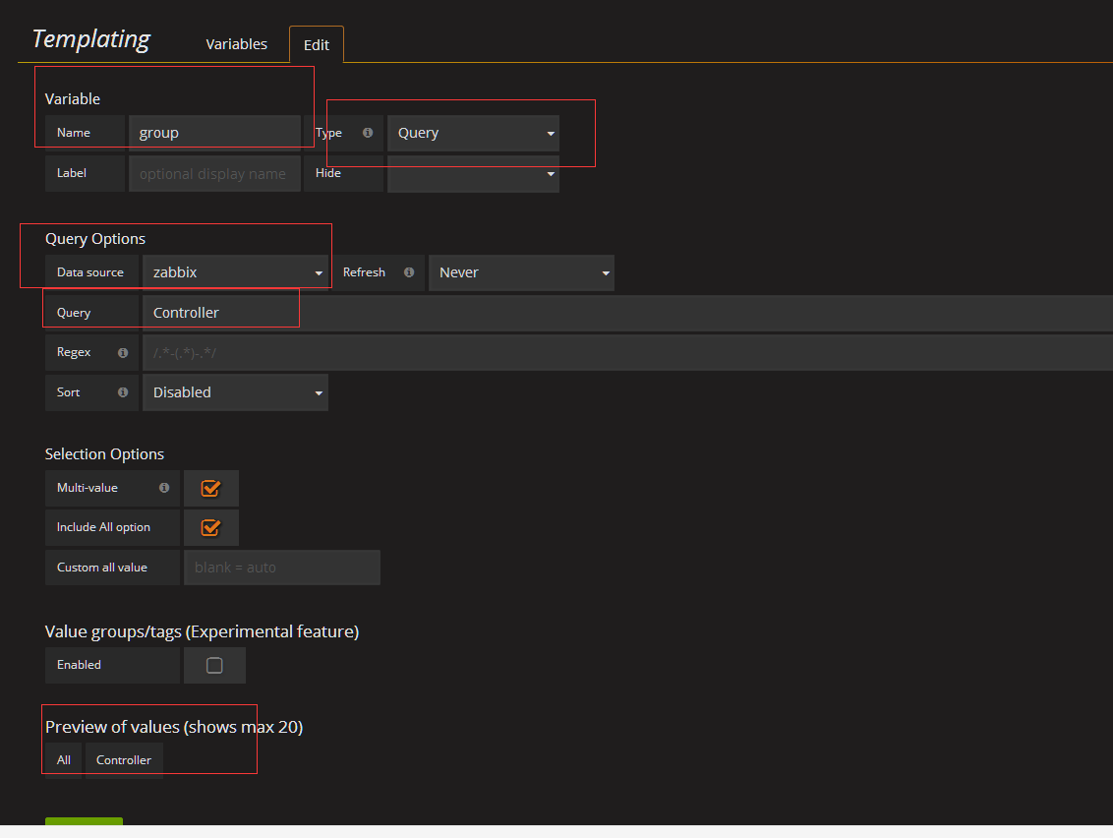Open the Refresh dropdown set to Never
Viewport: 1113px width, 838px height.
(521, 272)
